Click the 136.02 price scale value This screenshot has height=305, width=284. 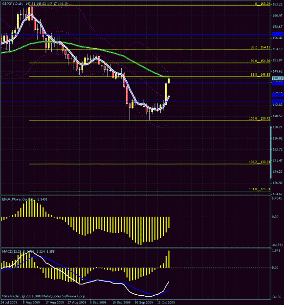(x=278, y=138)
